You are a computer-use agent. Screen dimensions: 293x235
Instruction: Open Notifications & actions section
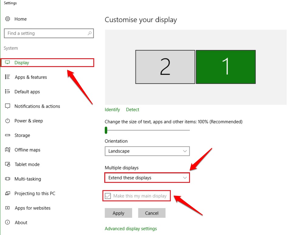(x=37, y=106)
